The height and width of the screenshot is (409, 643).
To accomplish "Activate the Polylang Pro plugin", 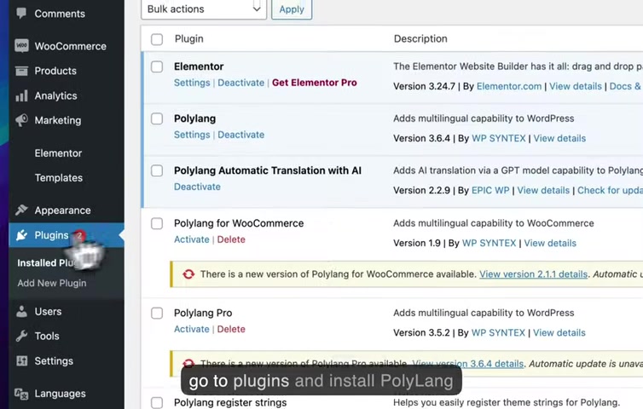I will click(x=192, y=329).
